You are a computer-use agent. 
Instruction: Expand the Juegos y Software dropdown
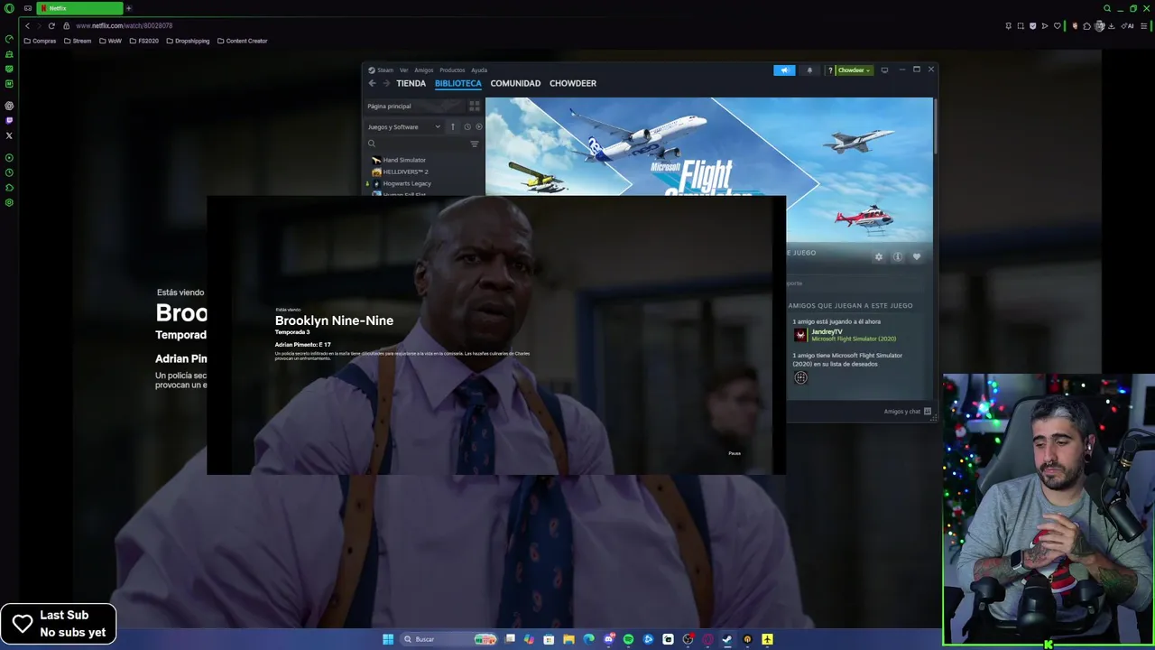tap(404, 127)
